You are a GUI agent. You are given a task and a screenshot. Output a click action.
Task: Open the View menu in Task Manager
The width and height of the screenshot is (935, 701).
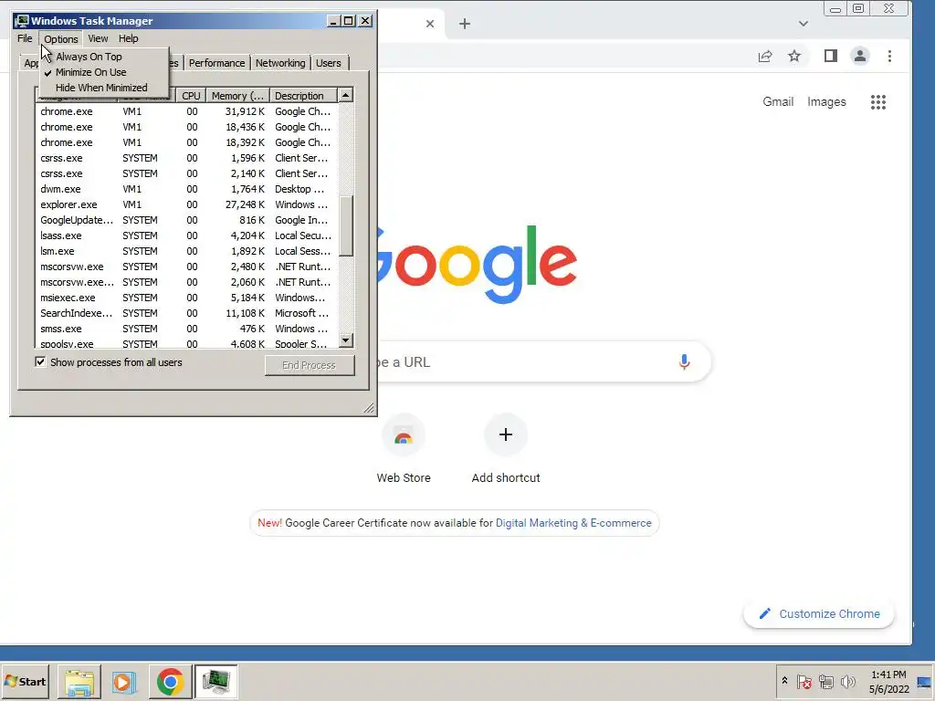point(98,38)
